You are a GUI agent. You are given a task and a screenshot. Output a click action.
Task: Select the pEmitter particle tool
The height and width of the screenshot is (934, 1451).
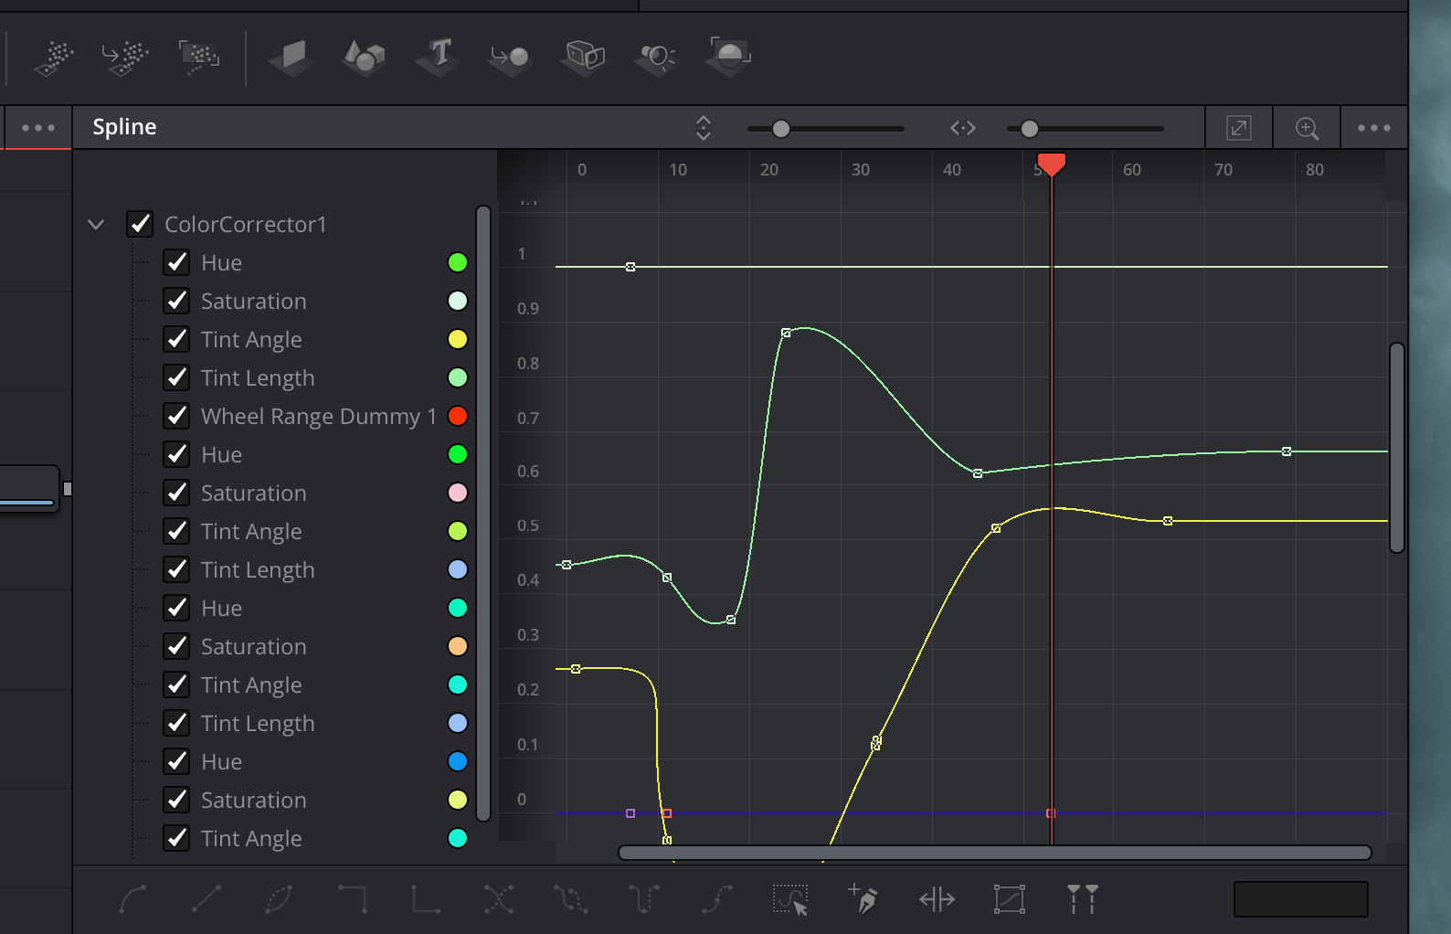point(54,57)
